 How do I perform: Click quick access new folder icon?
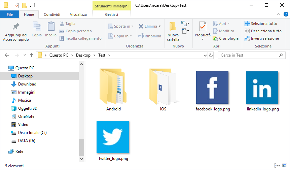pos(24,5)
